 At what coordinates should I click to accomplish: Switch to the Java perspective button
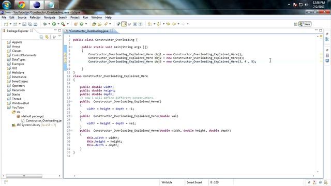pyautogui.click(x=305, y=24)
